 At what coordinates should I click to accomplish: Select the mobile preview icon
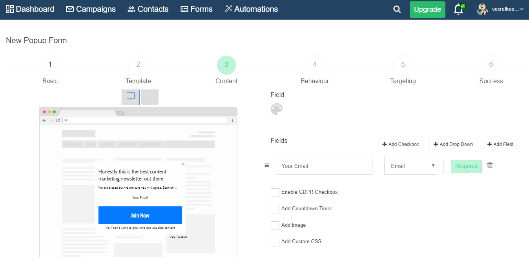pos(150,97)
